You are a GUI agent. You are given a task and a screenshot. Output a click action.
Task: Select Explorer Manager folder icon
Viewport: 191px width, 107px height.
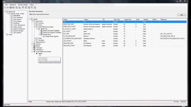pyautogui.click(x=12, y=31)
